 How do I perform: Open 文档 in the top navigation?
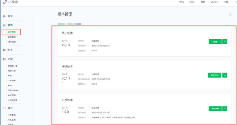(182, 2)
